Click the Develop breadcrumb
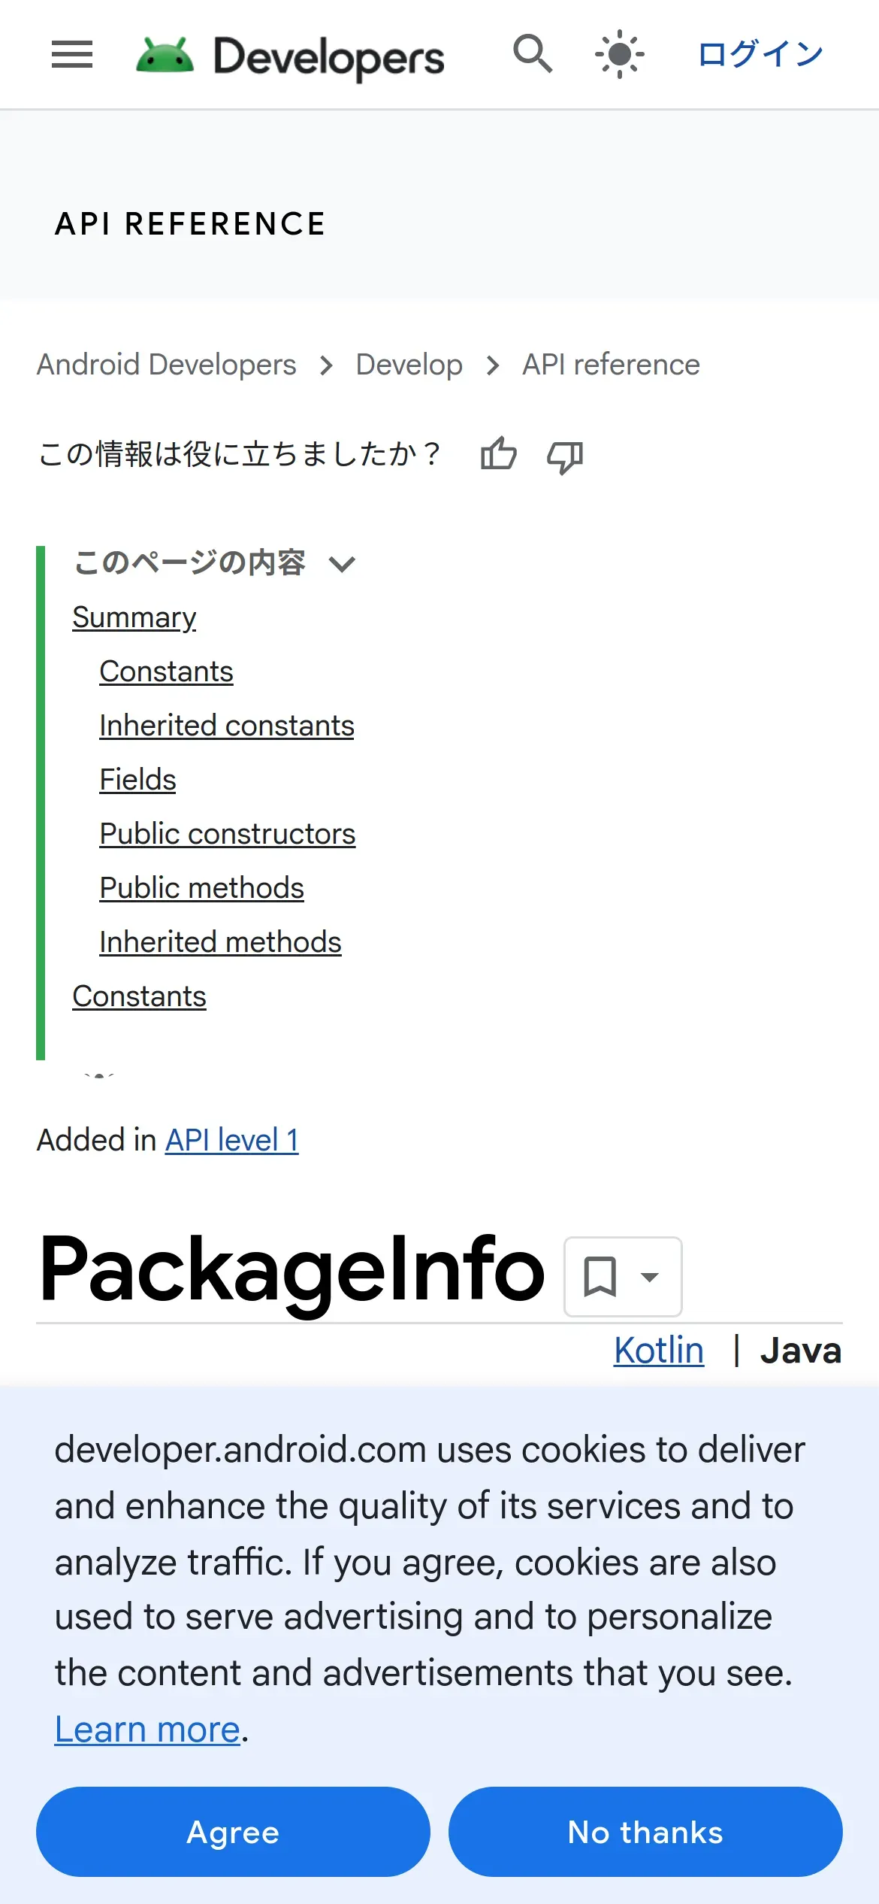 point(409,365)
